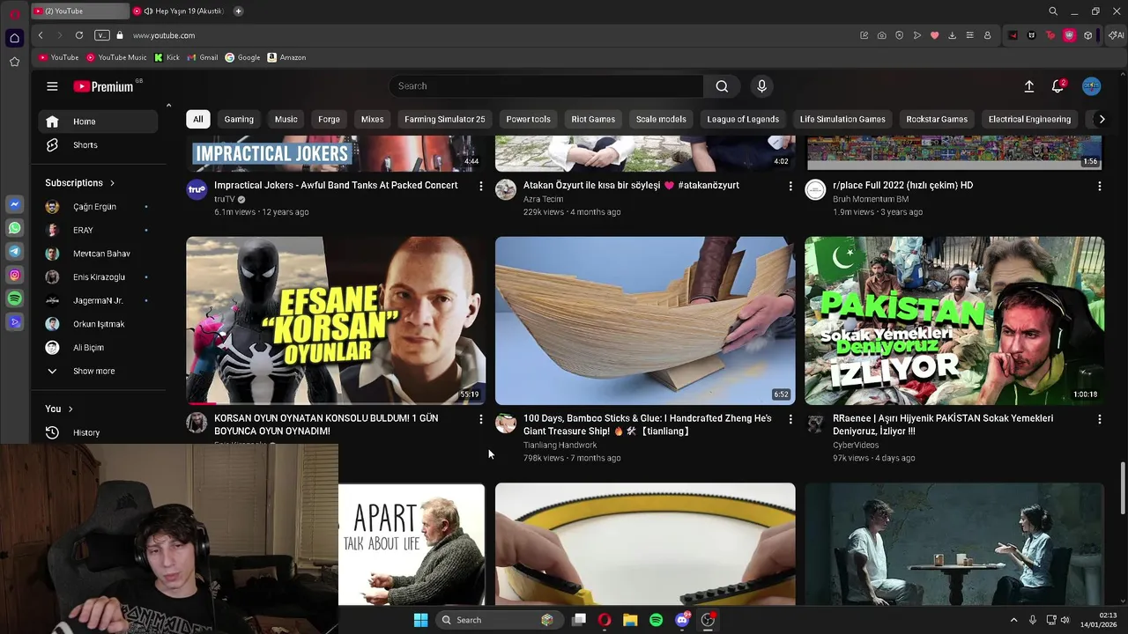Click the heart icon in address bar

coord(934,35)
